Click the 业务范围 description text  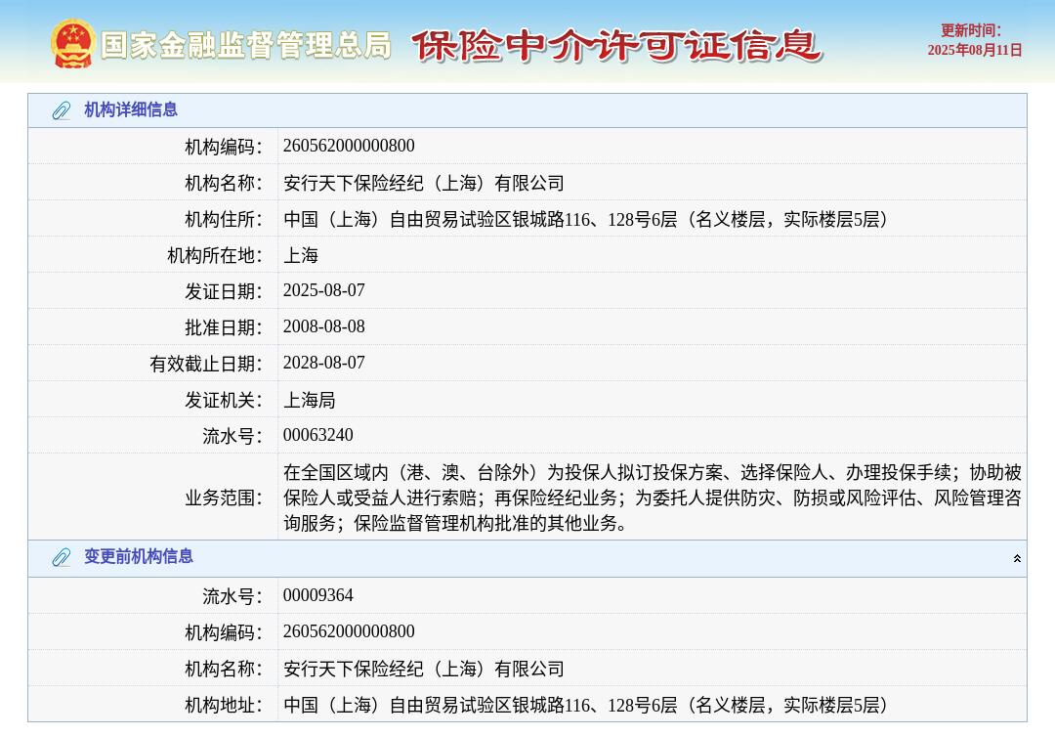653,498
